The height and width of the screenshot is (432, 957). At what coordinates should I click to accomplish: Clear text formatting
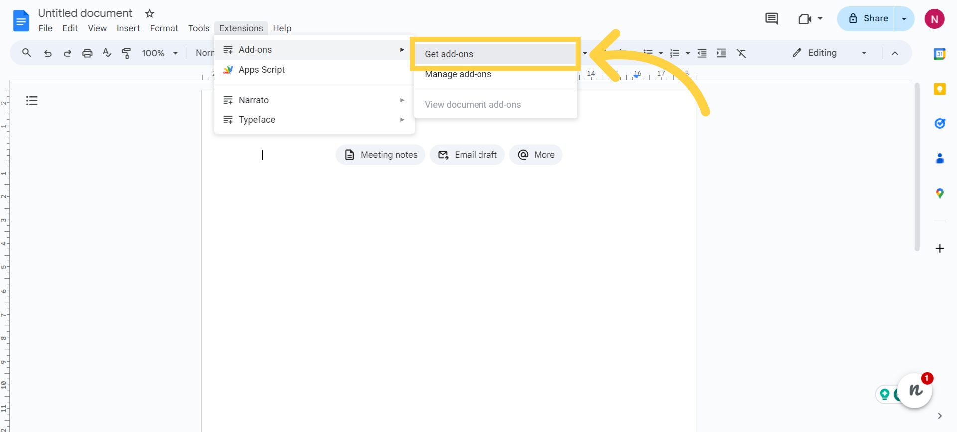(741, 53)
